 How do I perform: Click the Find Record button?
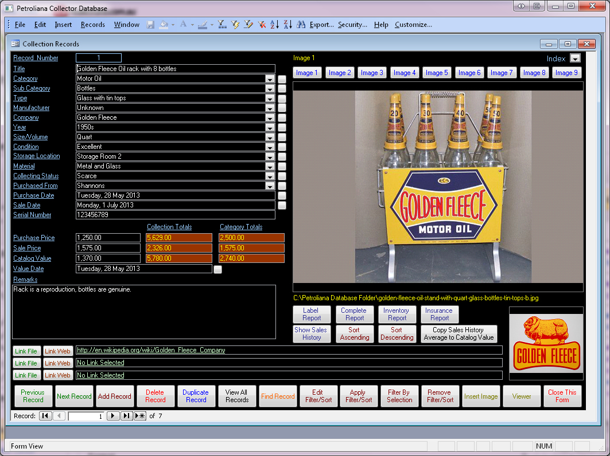coord(278,396)
